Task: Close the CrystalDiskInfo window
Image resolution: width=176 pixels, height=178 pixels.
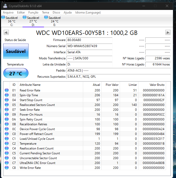Action: [167, 6]
